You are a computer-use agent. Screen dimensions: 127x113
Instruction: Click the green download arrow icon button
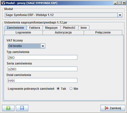click(8, 108)
